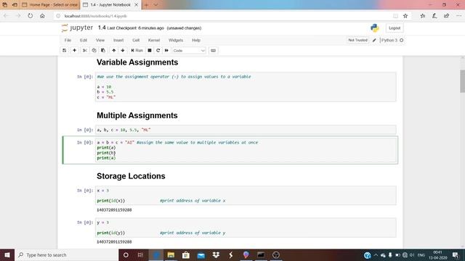The height and width of the screenshot is (261, 465).
Task: Open the Help menu
Action: pos(196,41)
